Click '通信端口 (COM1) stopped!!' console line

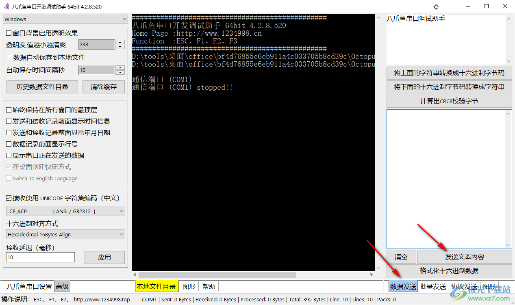point(183,87)
